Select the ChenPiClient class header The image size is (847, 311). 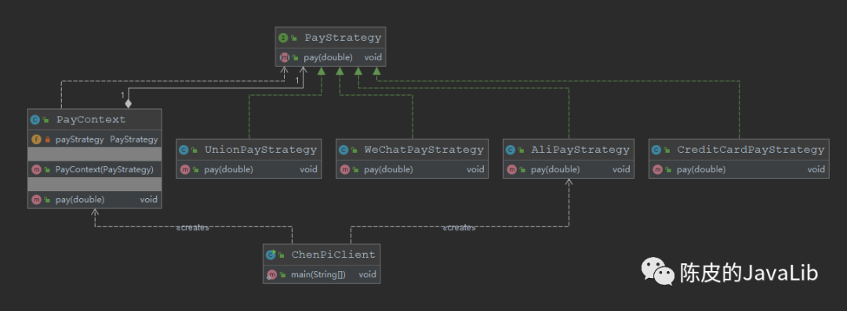[x=322, y=255]
